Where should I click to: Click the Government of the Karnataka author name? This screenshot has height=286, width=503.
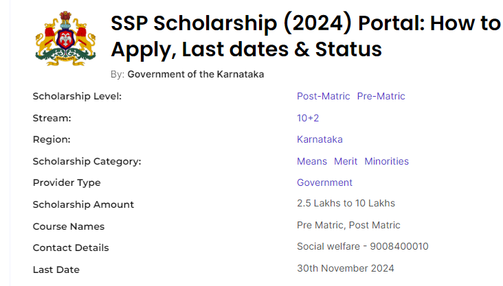pos(196,74)
